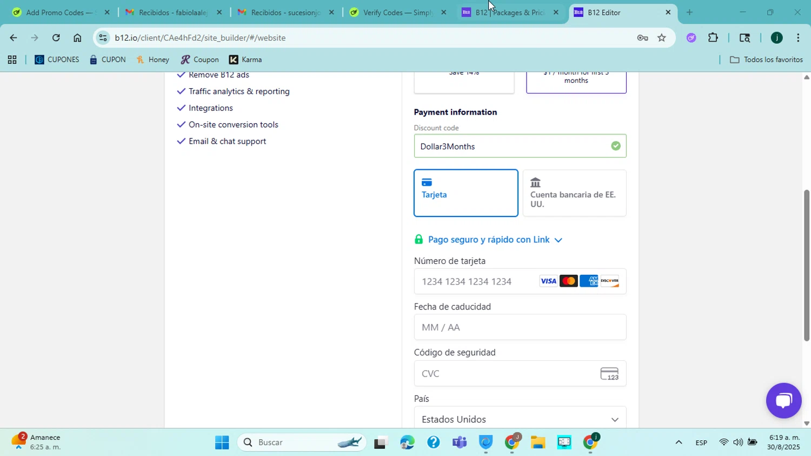Viewport: 811px width, 456px height.
Task: Open Microsoft Teams from taskbar
Action: [x=460, y=442]
